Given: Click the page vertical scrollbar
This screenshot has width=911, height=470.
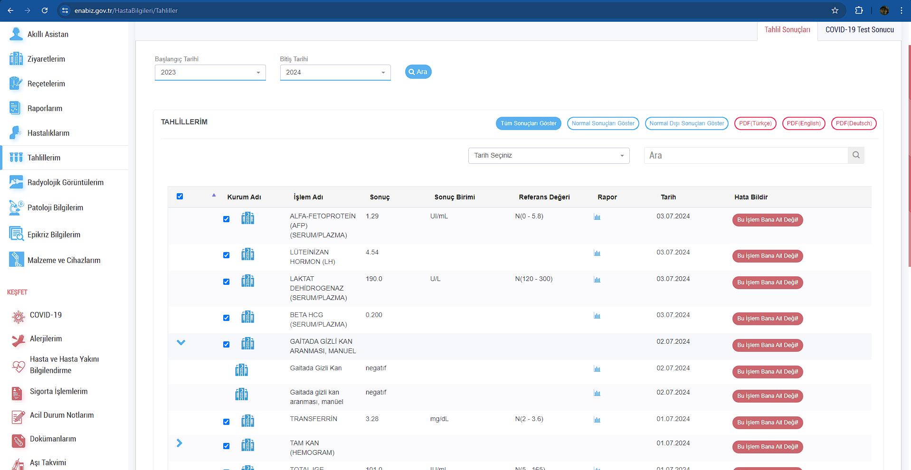Looking at the screenshot, I should (x=909, y=156).
